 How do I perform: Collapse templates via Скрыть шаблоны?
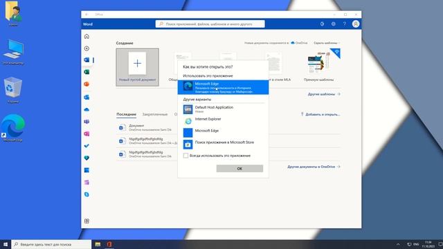point(327,43)
